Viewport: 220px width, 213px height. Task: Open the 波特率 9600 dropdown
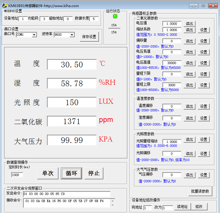(72, 35)
